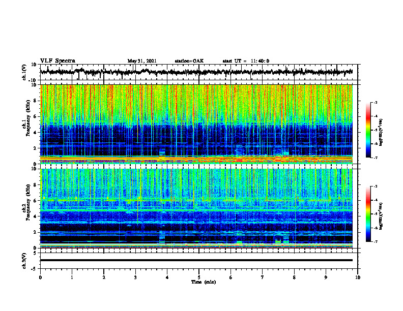Click time axis tick label "7" at bottom
Image resolution: width=403 pixels, height=311 pixels.
263,277
